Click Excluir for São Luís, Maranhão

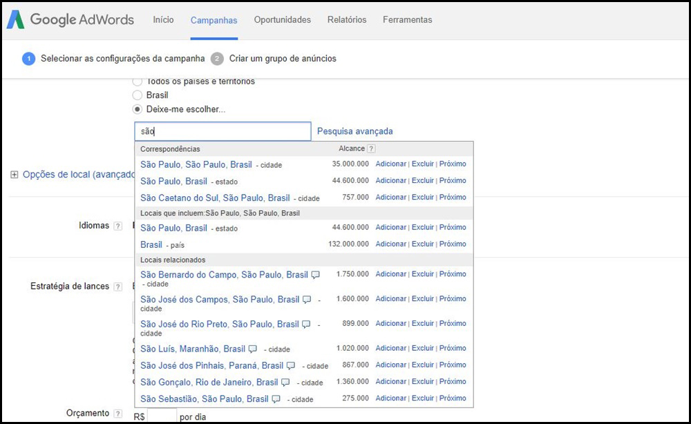423,348
